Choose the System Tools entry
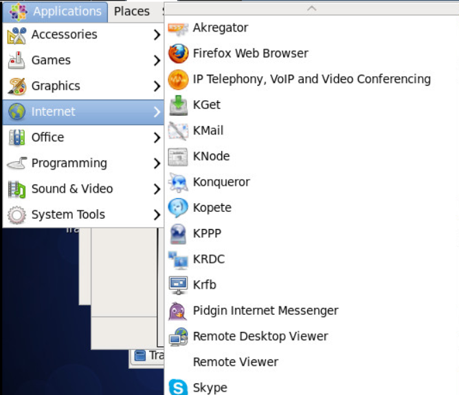The height and width of the screenshot is (395, 459). tap(83, 215)
